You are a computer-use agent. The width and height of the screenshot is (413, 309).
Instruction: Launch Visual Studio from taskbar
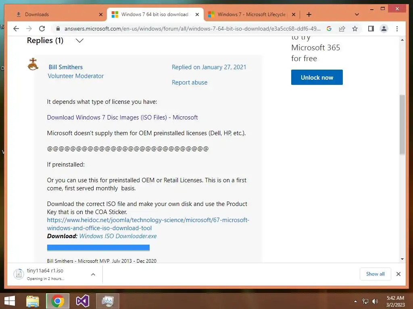pyautogui.click(x=83, y=301)
